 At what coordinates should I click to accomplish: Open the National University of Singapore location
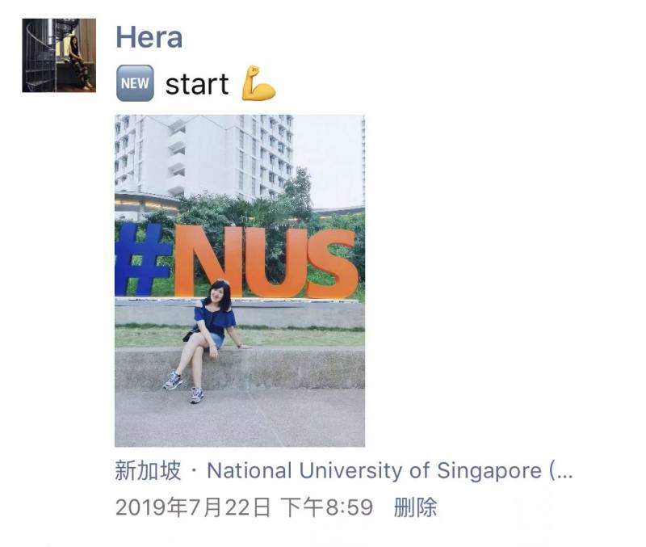pyautogui.click(x=374, y=470)
